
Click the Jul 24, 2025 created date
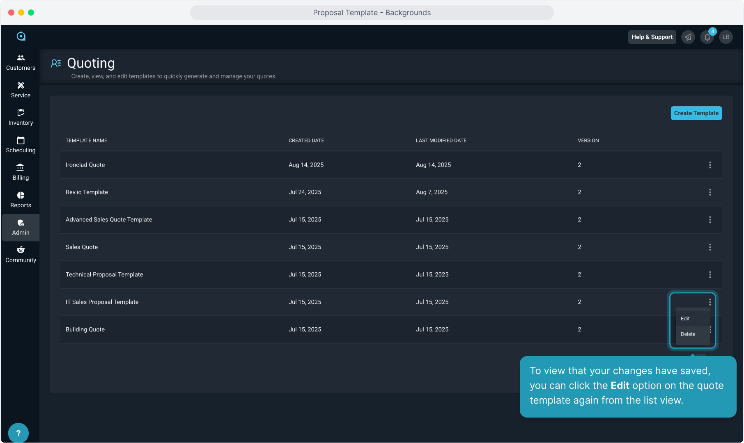(x=305, y=192)
